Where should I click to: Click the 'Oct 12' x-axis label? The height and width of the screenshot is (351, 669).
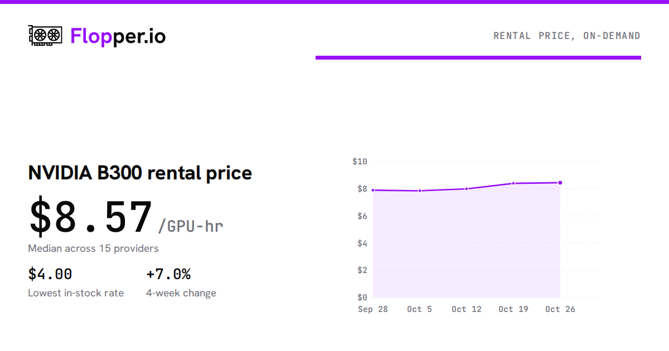[467, 309]
